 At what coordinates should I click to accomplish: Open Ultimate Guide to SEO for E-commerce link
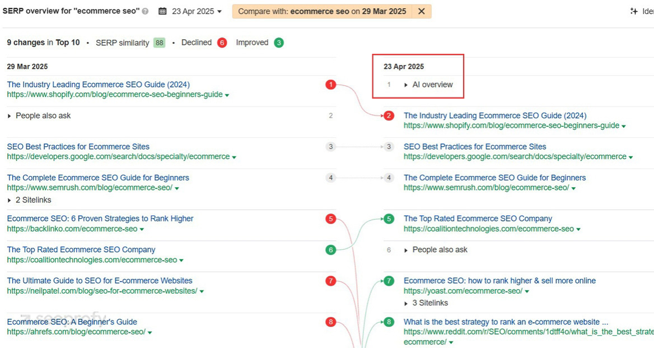(100, 280)
